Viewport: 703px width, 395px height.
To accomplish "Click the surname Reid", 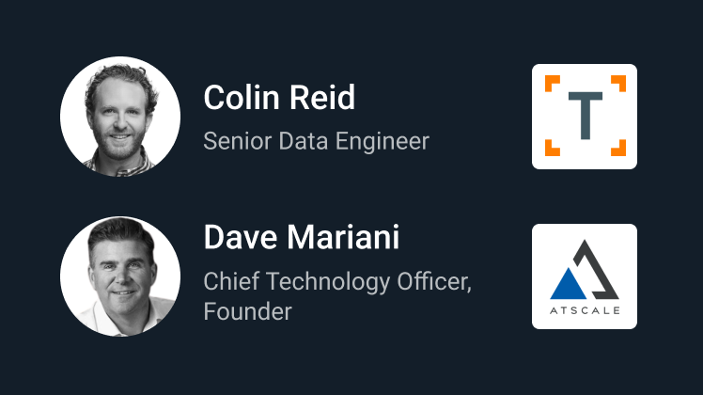I will click(322, 97).
